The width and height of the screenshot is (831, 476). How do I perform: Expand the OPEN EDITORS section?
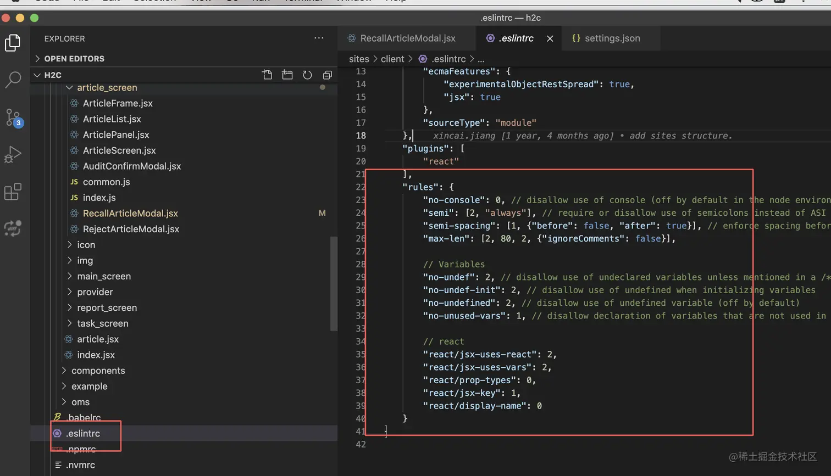coord(184,59)
